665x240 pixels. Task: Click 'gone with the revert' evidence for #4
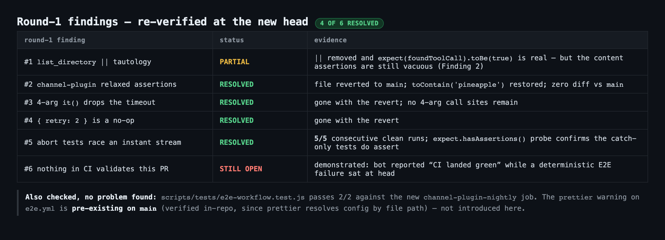(356, 121)
